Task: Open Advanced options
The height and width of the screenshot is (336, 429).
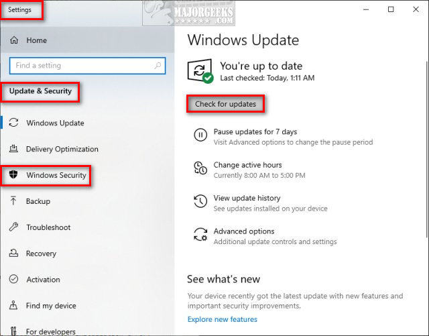Action: click(x=265, y=236)
